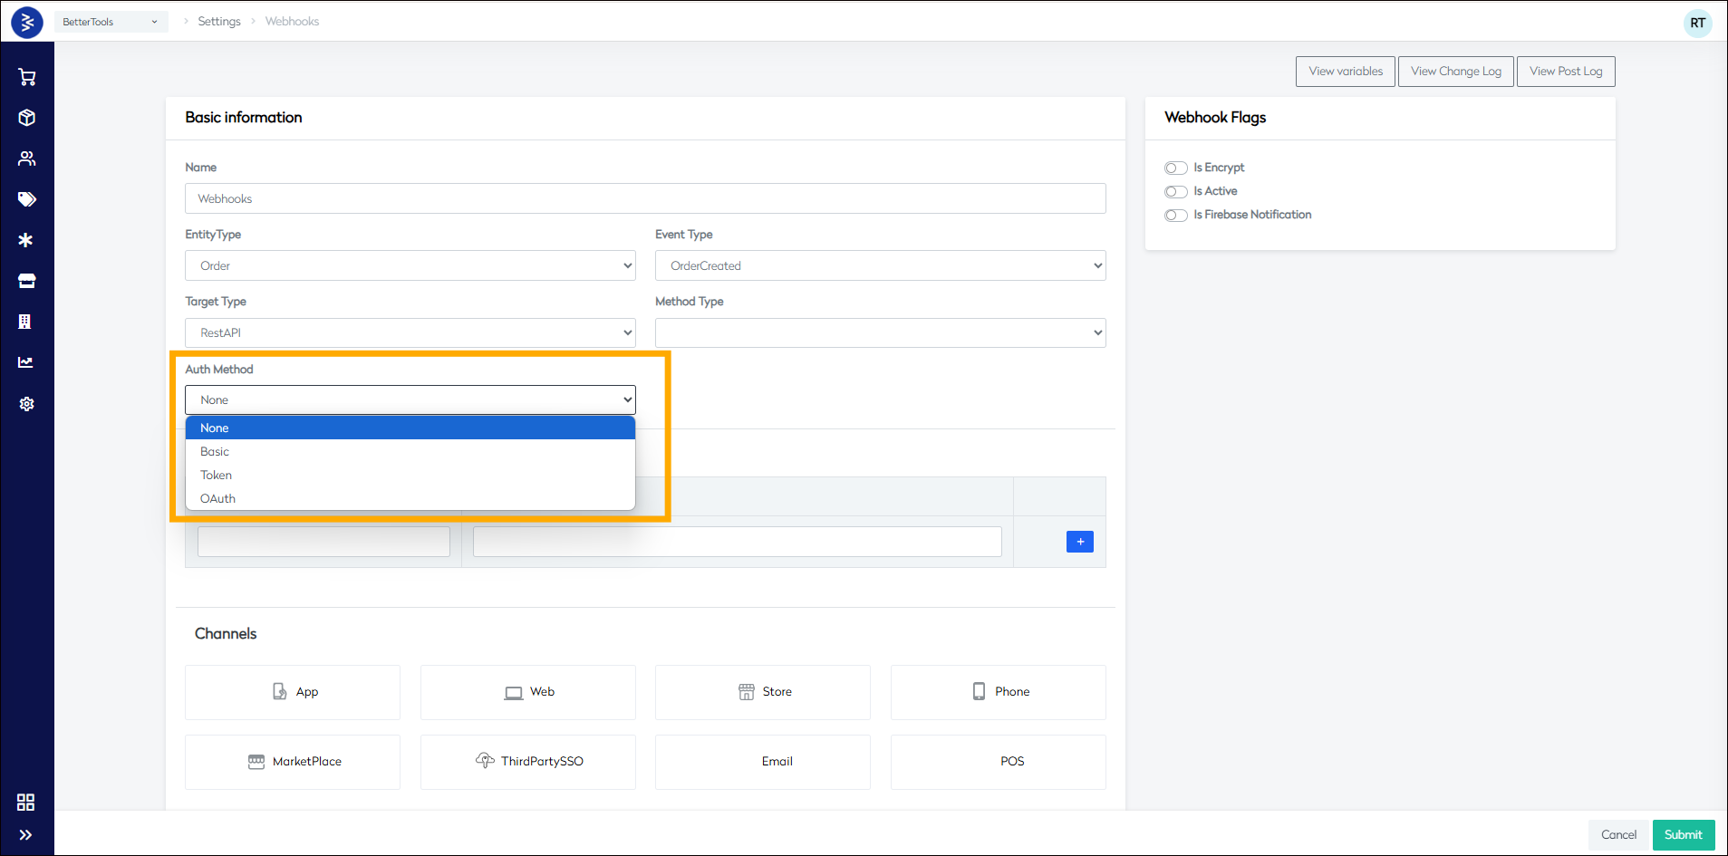This screenshot has height=856, width=1728.
Task: Submit the webhook form
Action: coord(1683,834)
